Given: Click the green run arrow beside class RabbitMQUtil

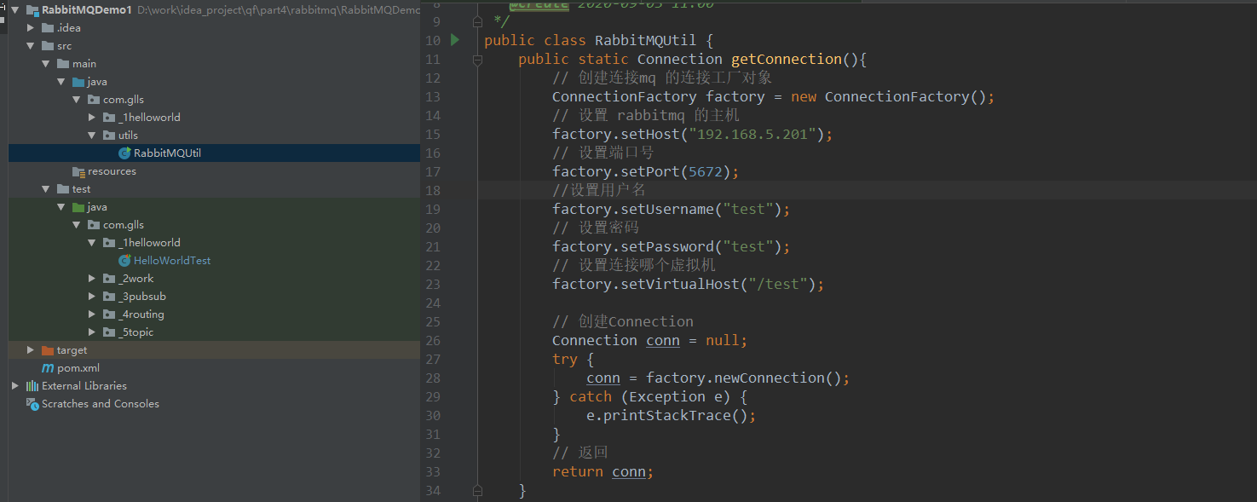Looking at the screenshot, I should 454,39.
